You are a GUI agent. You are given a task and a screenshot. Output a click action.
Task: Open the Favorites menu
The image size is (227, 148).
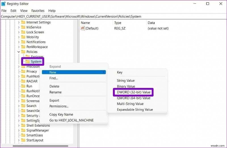pos(38,11)
